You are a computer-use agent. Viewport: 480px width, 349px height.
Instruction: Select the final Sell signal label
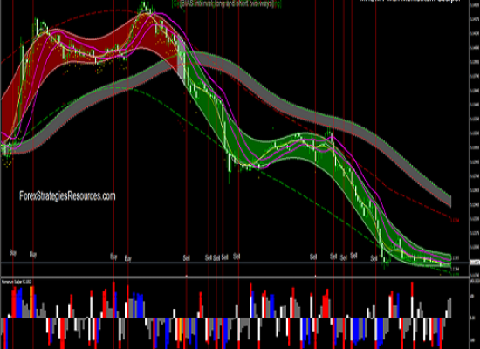click(x=374, y=258)
